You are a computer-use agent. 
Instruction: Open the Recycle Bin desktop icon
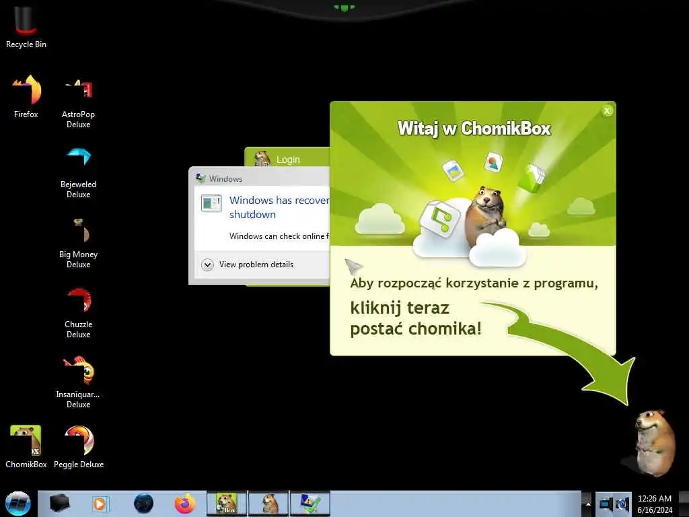tap(26, 26)
